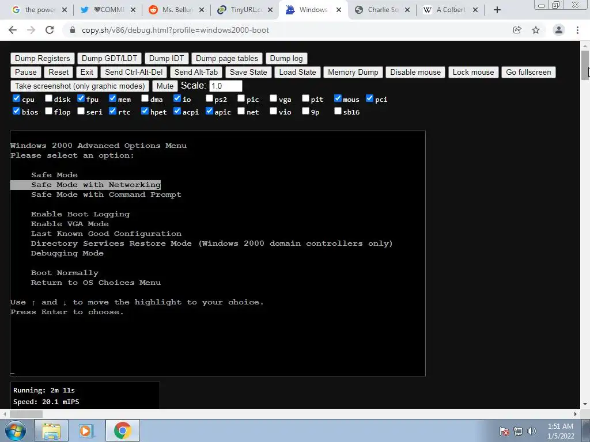
Task: Click the 'Boot Normally' line
Action: tap(65, 272)
